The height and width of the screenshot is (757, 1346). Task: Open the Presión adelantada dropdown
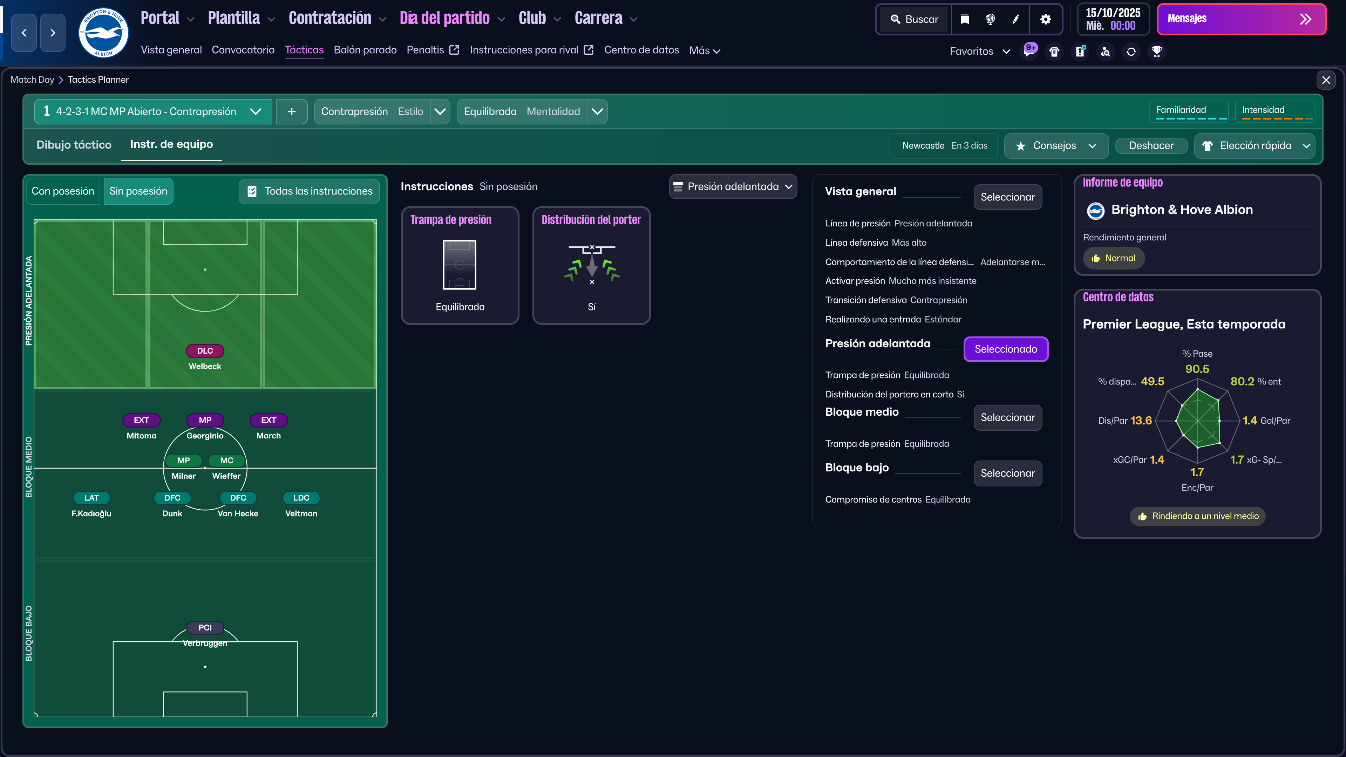pyautogui.click(x=733, y=186)
